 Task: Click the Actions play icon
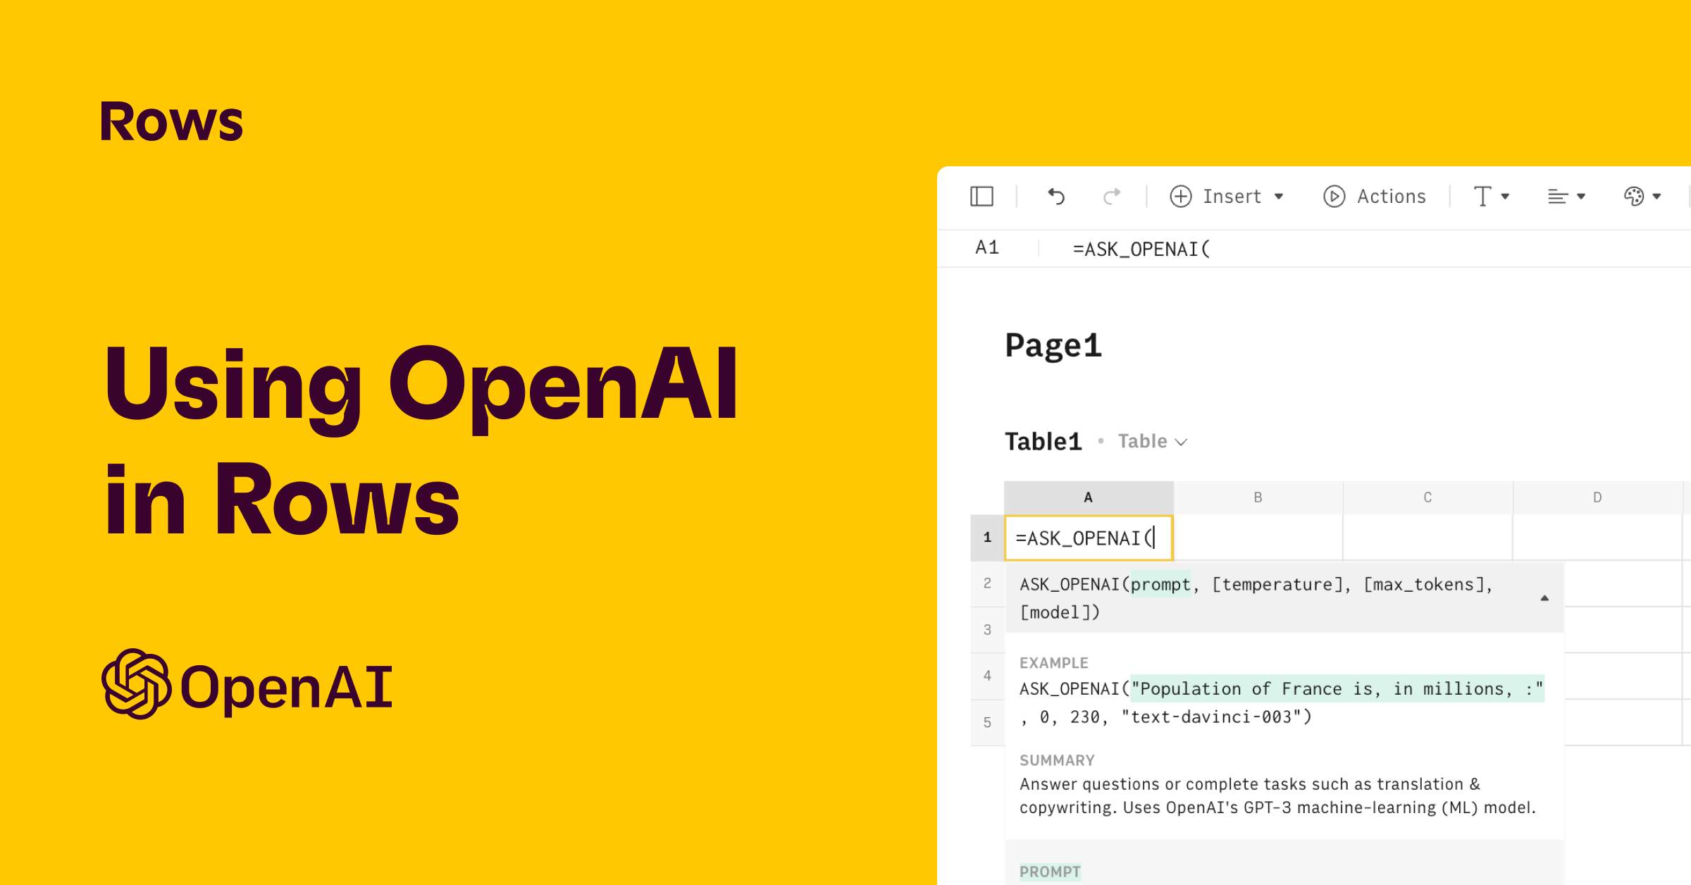click(1334, 196)
